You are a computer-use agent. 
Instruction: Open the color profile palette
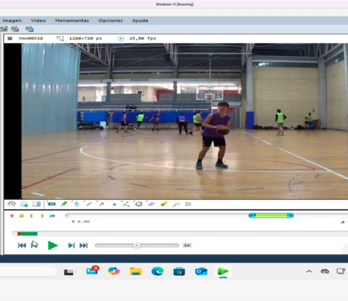[x=188, y=204]
